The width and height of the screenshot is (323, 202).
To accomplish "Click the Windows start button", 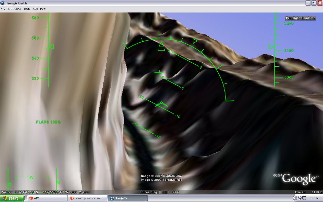I will tap(12, 198).
